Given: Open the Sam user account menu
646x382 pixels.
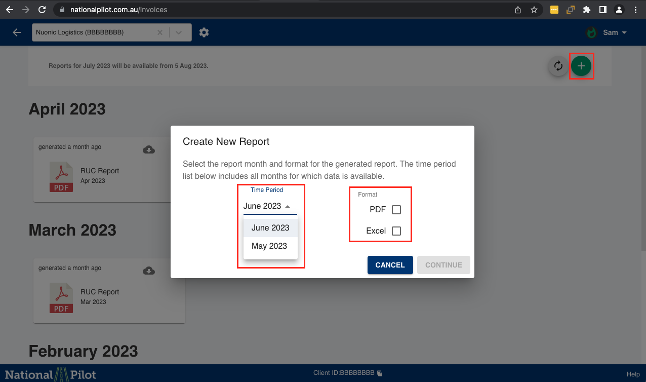Looking at the screenshot, I should point(608,32).
